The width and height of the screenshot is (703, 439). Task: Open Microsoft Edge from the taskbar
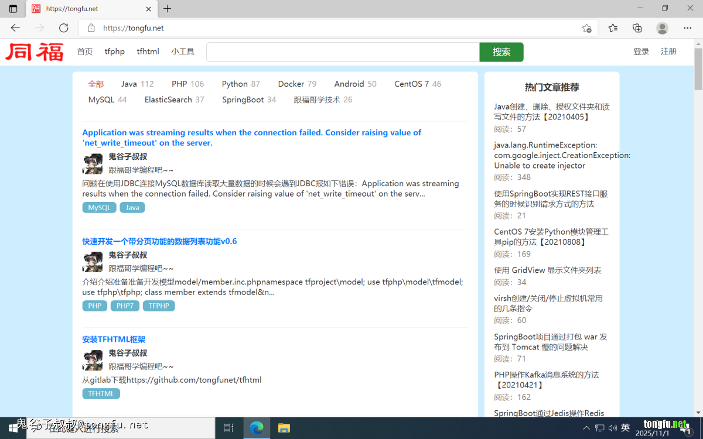(257, 428)
